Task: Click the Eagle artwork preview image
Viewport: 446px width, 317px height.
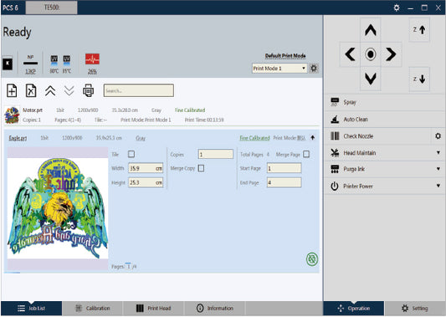Action: point(58,208)
